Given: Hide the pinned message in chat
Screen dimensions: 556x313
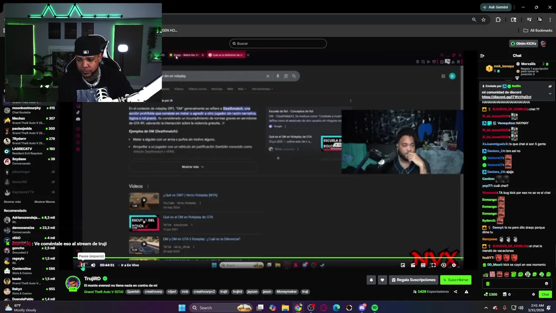Looking at the screenshot, I should pyautogui.click(x=550, y=87).
